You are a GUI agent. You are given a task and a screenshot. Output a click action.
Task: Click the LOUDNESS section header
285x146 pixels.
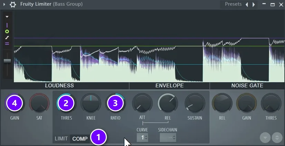click(59, 86)
